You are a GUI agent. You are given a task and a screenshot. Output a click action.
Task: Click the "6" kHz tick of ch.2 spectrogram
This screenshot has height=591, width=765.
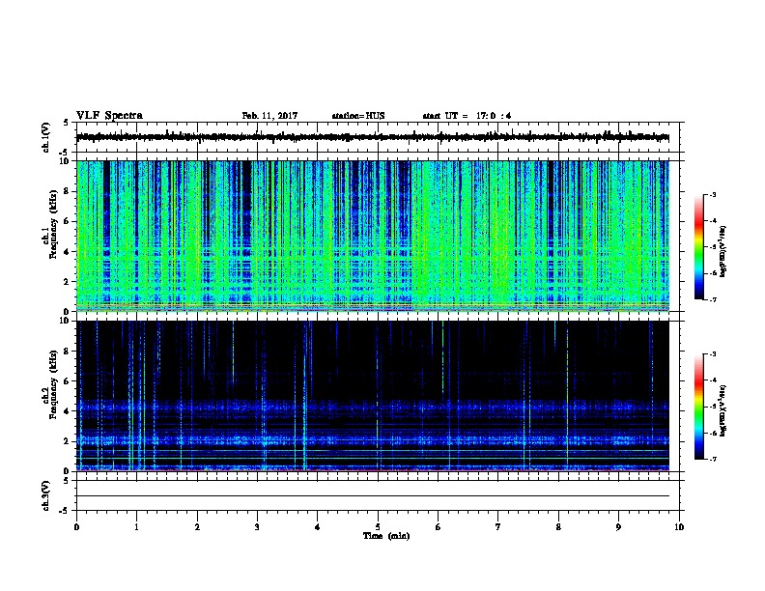tap(68, 381)
